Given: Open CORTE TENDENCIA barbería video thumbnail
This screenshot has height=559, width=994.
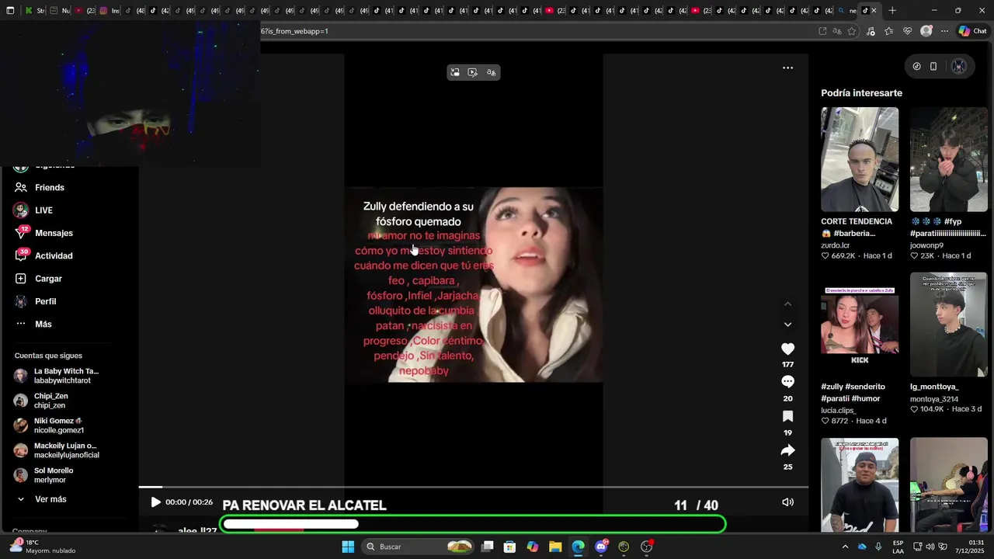Looking at the screenshot, I should point(860,159).
